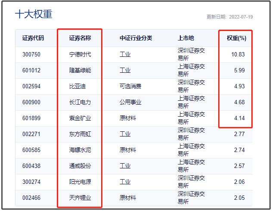The height and width of the screenshot is (211, 272).
Task: Click 深圳证券交易所 in the 东方雨虹 row
Action: (x=191, y=134)
